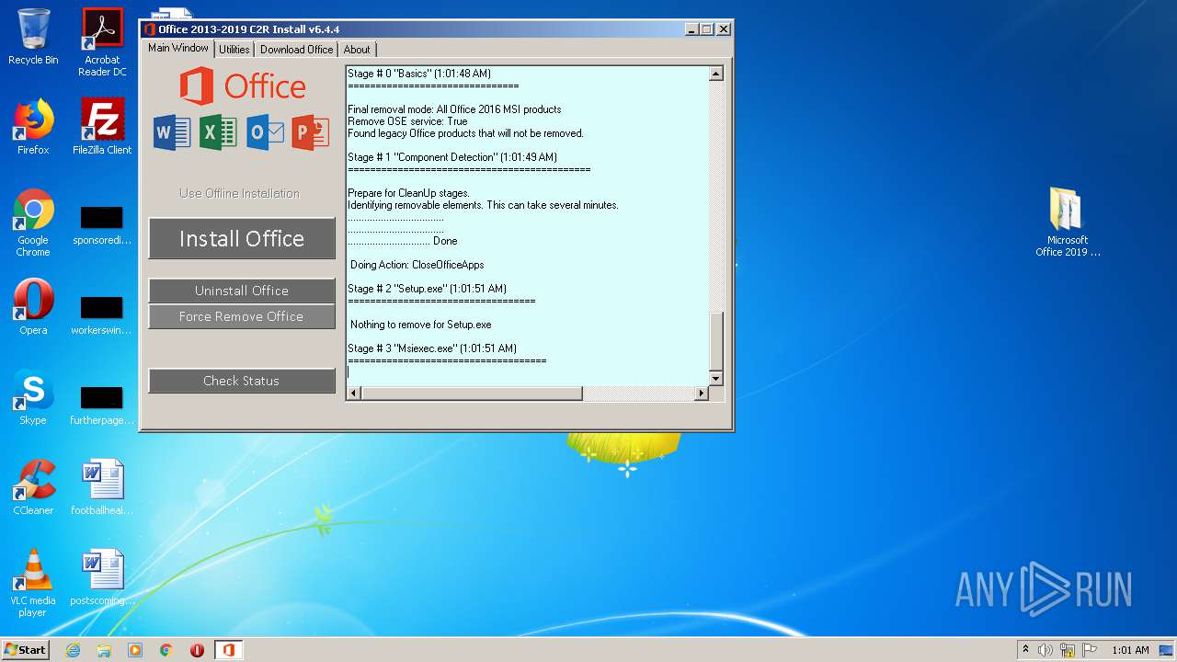
Task: Click 'Nothing to remove for Setup.exe' log line
Action: click(420, 325)
